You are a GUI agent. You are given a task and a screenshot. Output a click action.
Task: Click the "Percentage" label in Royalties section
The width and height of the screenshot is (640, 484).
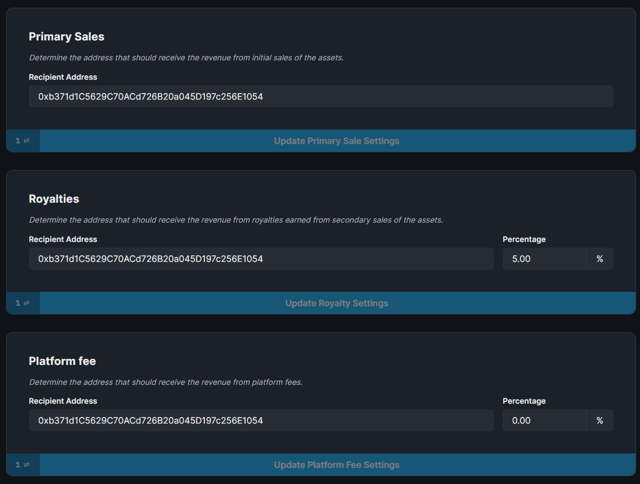(x=524, y=239)
